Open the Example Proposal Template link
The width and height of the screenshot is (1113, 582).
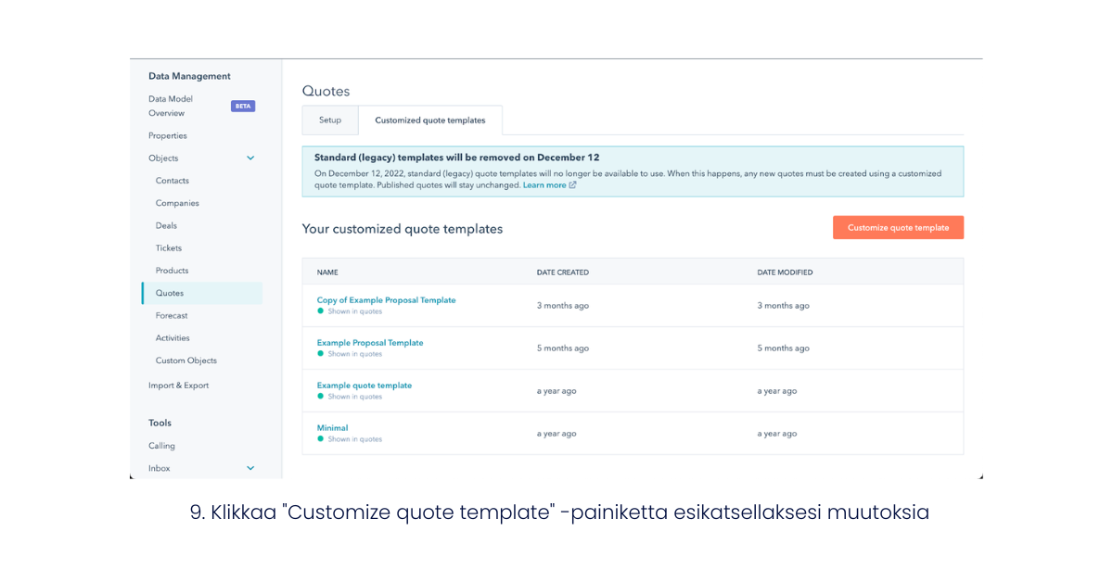click(370, 343)
